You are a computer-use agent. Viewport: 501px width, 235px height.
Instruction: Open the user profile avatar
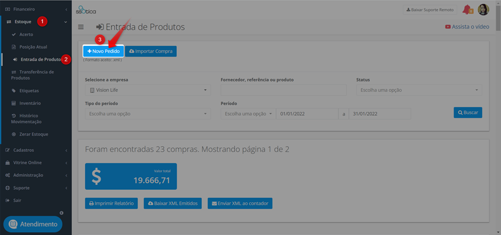click(x=483, y=10)
